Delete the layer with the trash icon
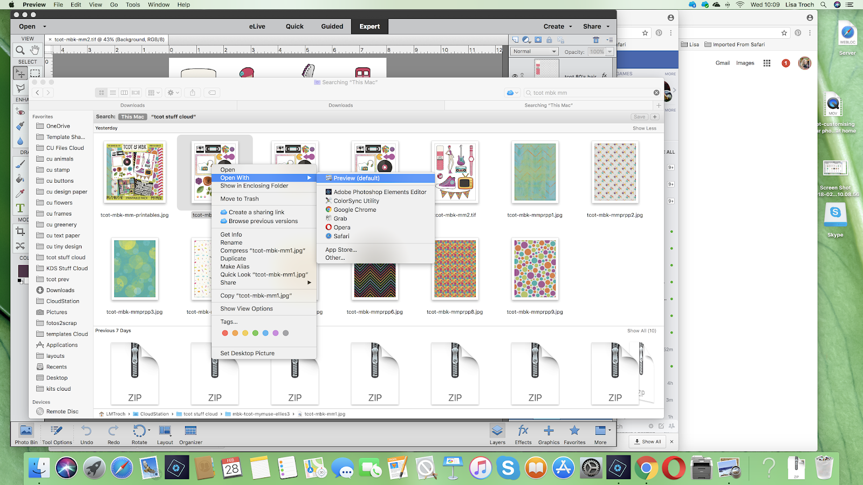This screenshot has width=863, height=485. [596, 40]
